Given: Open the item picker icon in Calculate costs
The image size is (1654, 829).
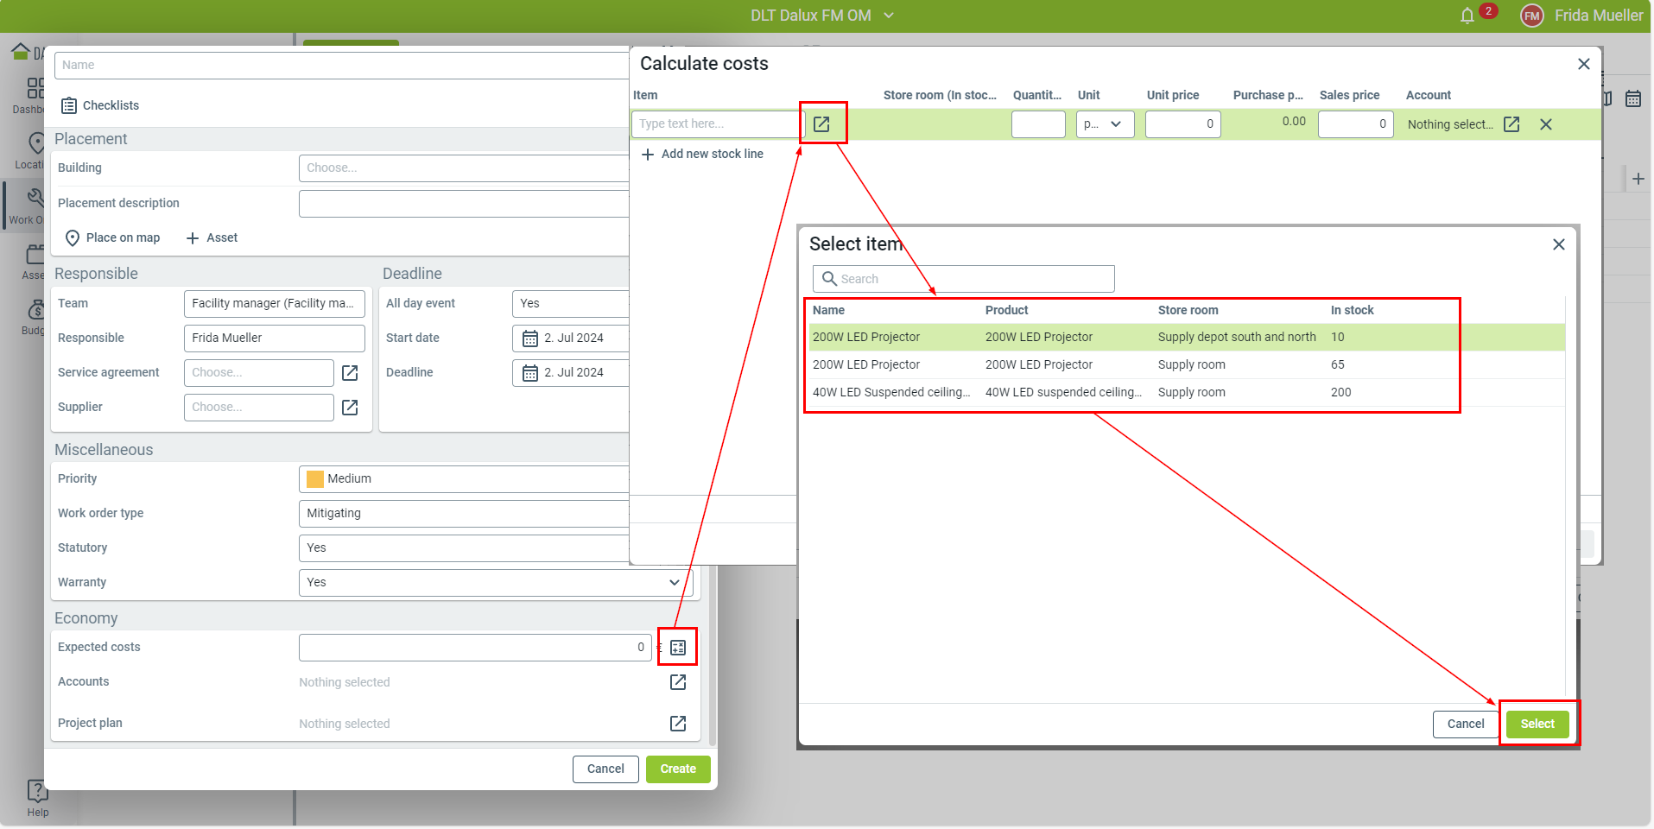Looking at the screenshot, I should [x=821, y=124].
